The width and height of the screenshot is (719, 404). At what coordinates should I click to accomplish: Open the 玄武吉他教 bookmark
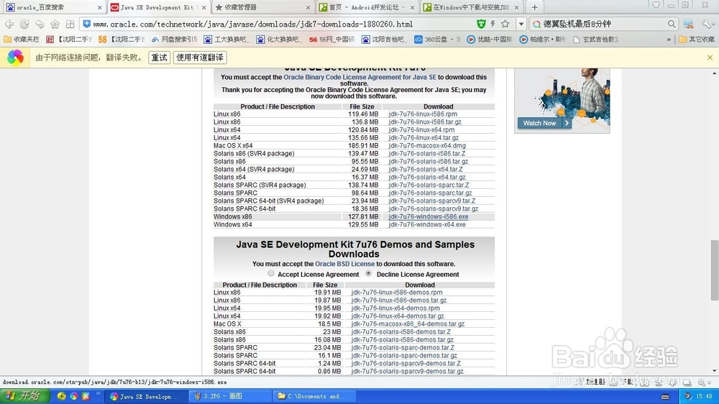[x=595, y=40]
